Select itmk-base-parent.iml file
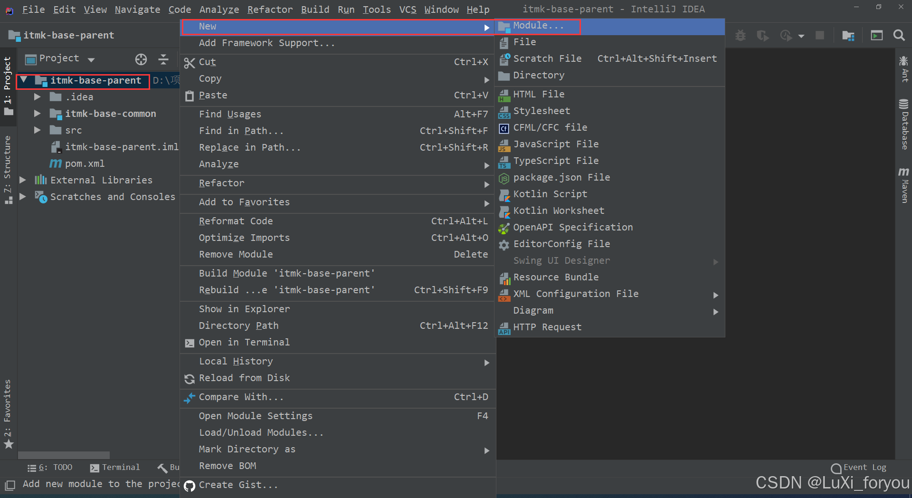Viewport: 912px width, 498px height. coord(115,147)
